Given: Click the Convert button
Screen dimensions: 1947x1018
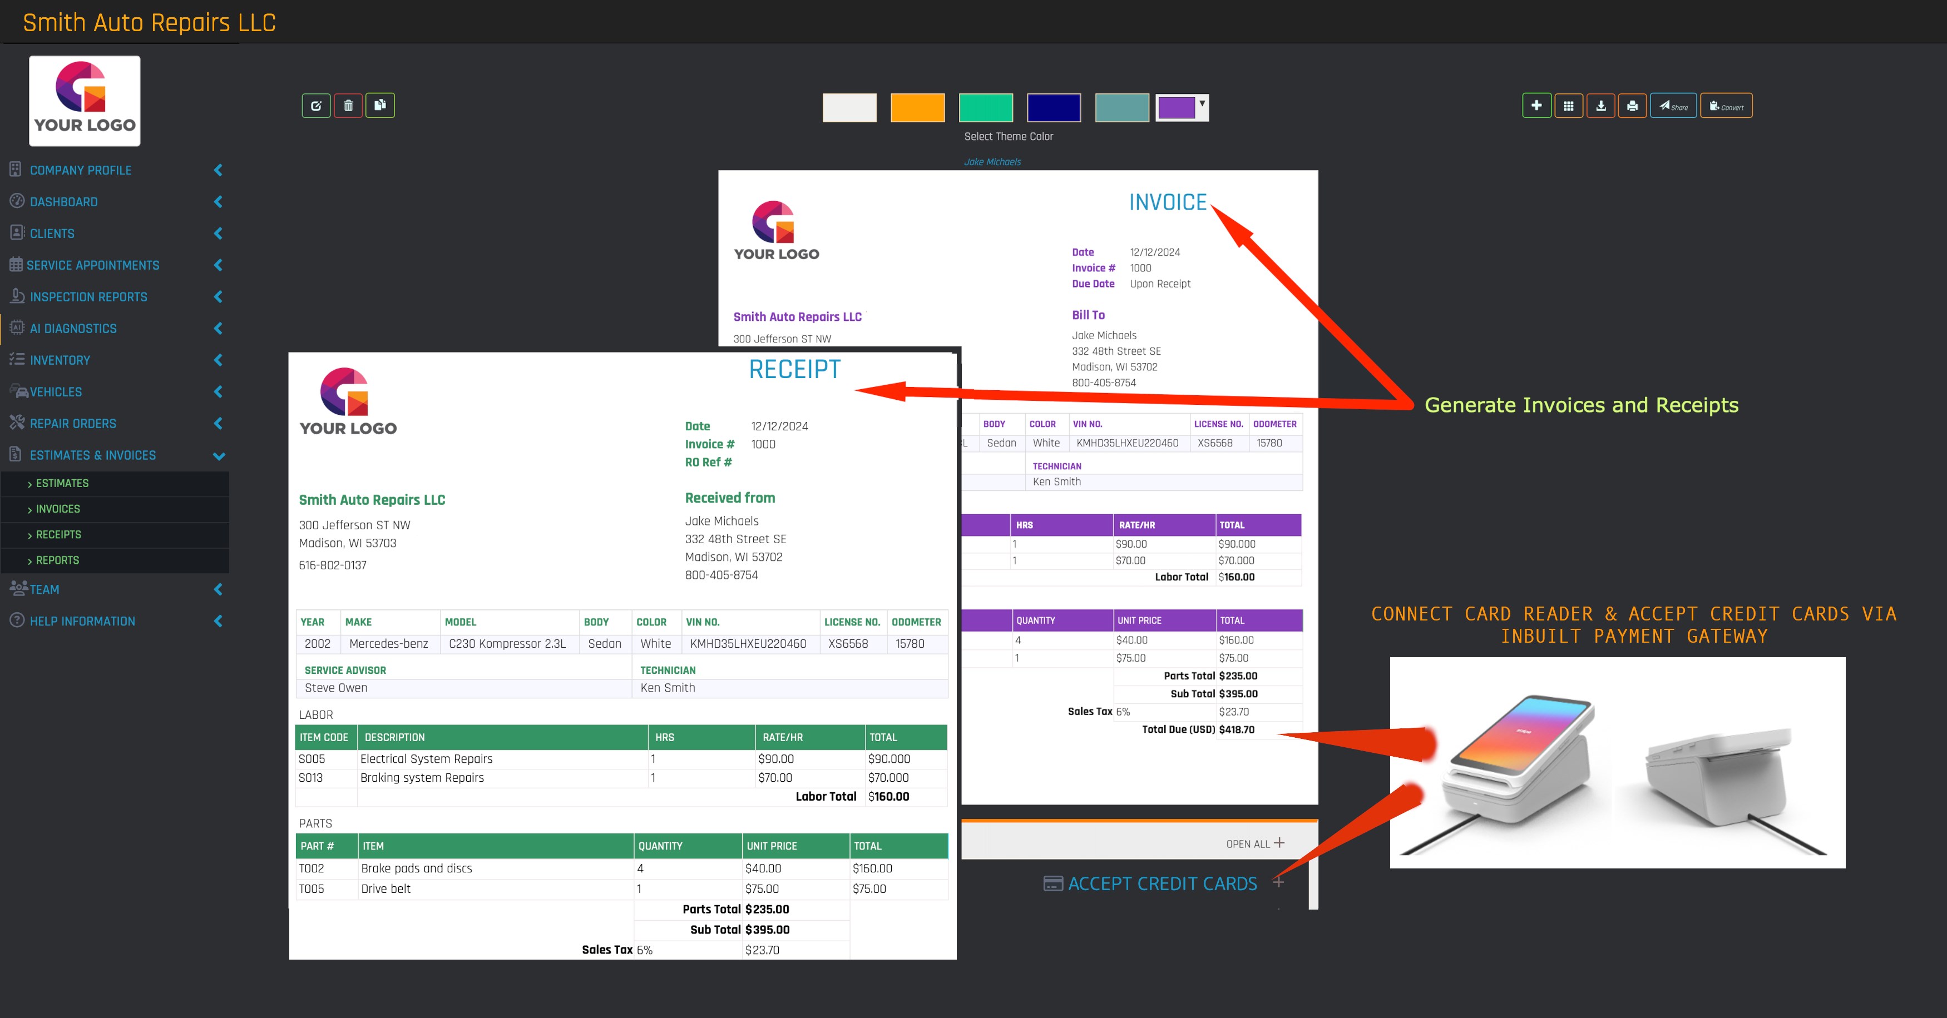Looking at the screenshot, I should (x=1726, y=106).
